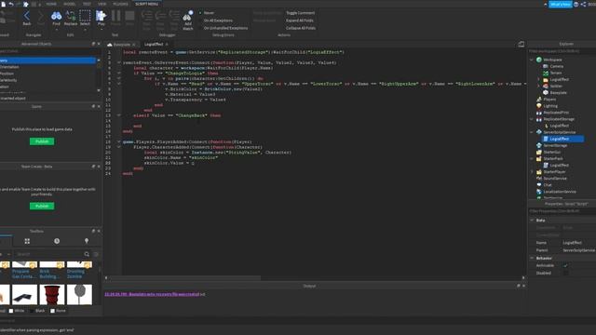Click Publish in the Game panel
Screen dimensions: 596x335
point(42,141)
